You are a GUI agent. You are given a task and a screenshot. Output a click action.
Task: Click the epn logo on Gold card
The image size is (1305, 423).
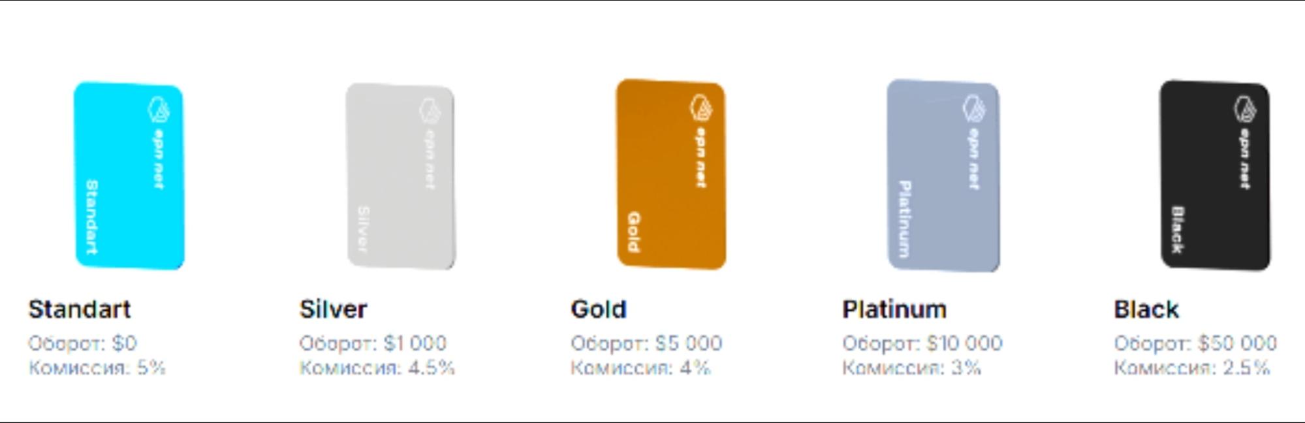[702, 108]
